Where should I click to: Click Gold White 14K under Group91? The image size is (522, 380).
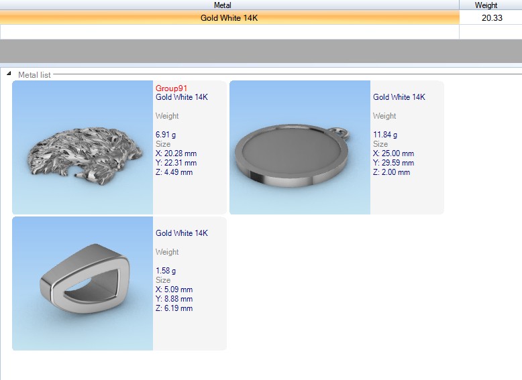[182, 97]
